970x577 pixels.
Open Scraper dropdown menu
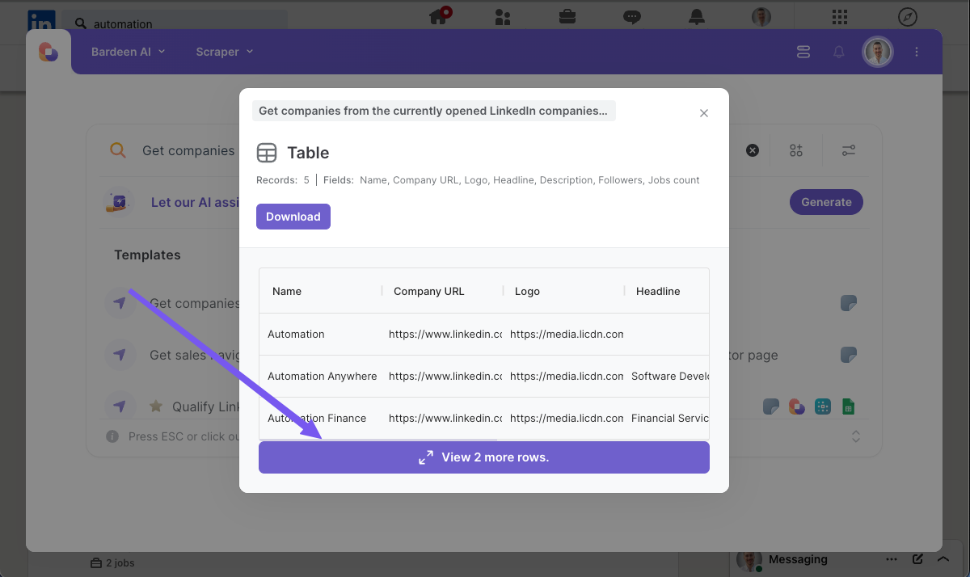click(224, 52)
